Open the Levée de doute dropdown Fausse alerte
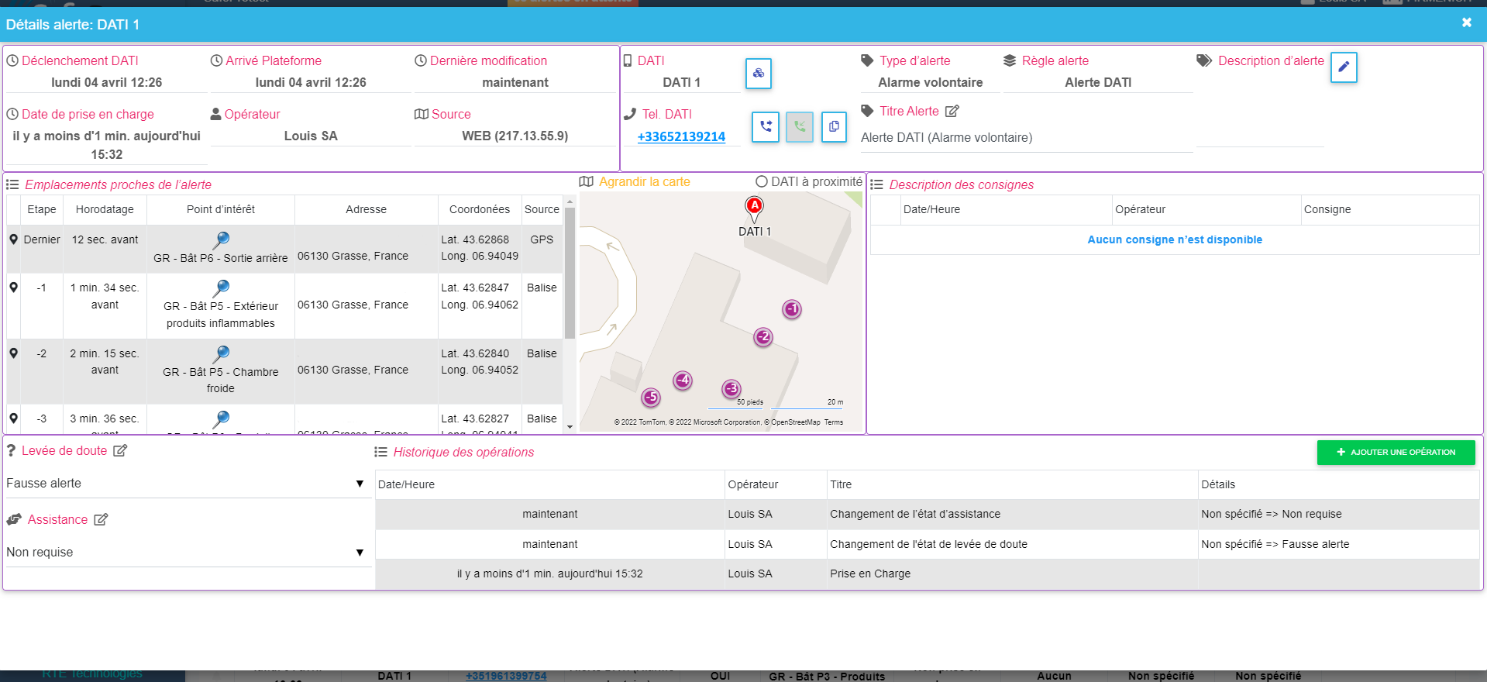The image size is (1487, 682). [186, 484]
